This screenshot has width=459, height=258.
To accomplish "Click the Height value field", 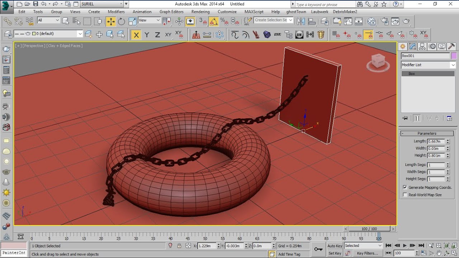I will click(436, 156).
